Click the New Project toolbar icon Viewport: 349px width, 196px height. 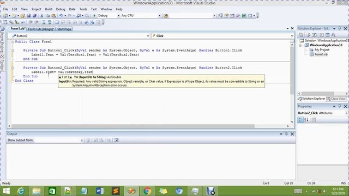(5, 16)
